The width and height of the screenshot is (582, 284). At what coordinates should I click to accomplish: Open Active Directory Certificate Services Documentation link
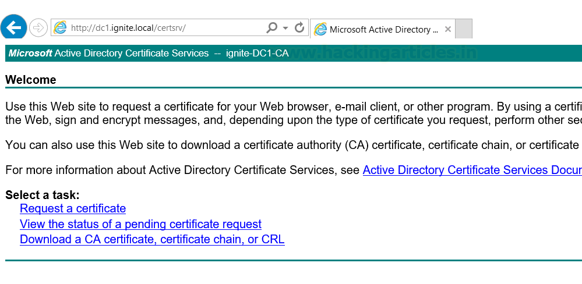coord(472,170)
